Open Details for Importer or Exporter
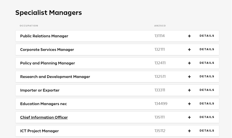This screenshot has height=138, width=232. pyautogui.click(x=207, y=90)
